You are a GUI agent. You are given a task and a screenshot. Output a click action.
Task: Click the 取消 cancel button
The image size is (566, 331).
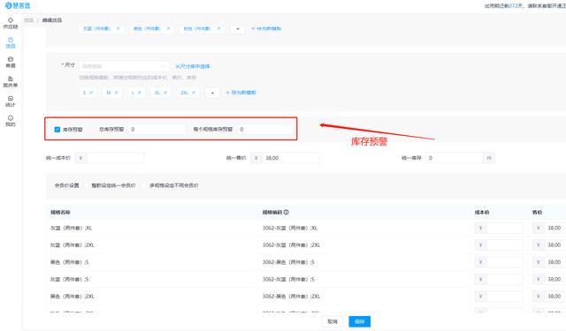[333, 321]
